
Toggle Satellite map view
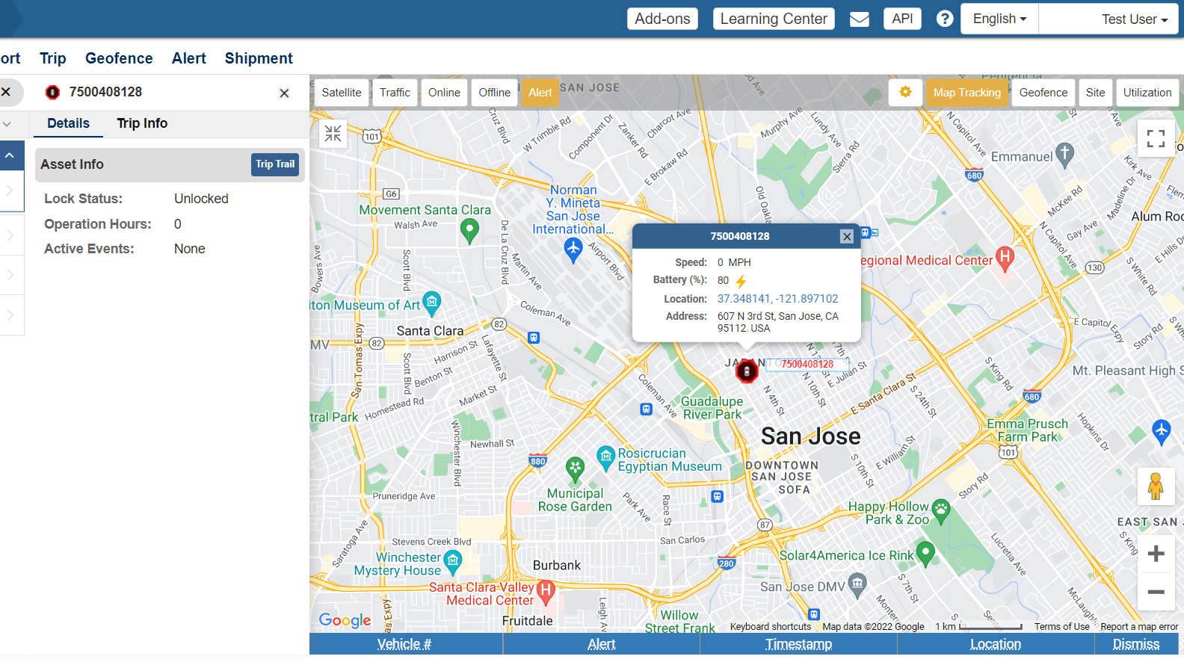(342, 93)
